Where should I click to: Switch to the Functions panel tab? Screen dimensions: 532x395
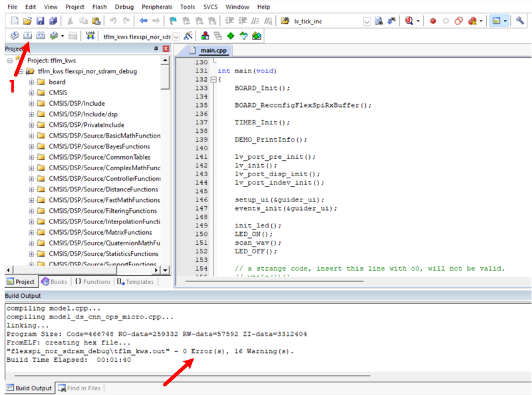[92, 282]
